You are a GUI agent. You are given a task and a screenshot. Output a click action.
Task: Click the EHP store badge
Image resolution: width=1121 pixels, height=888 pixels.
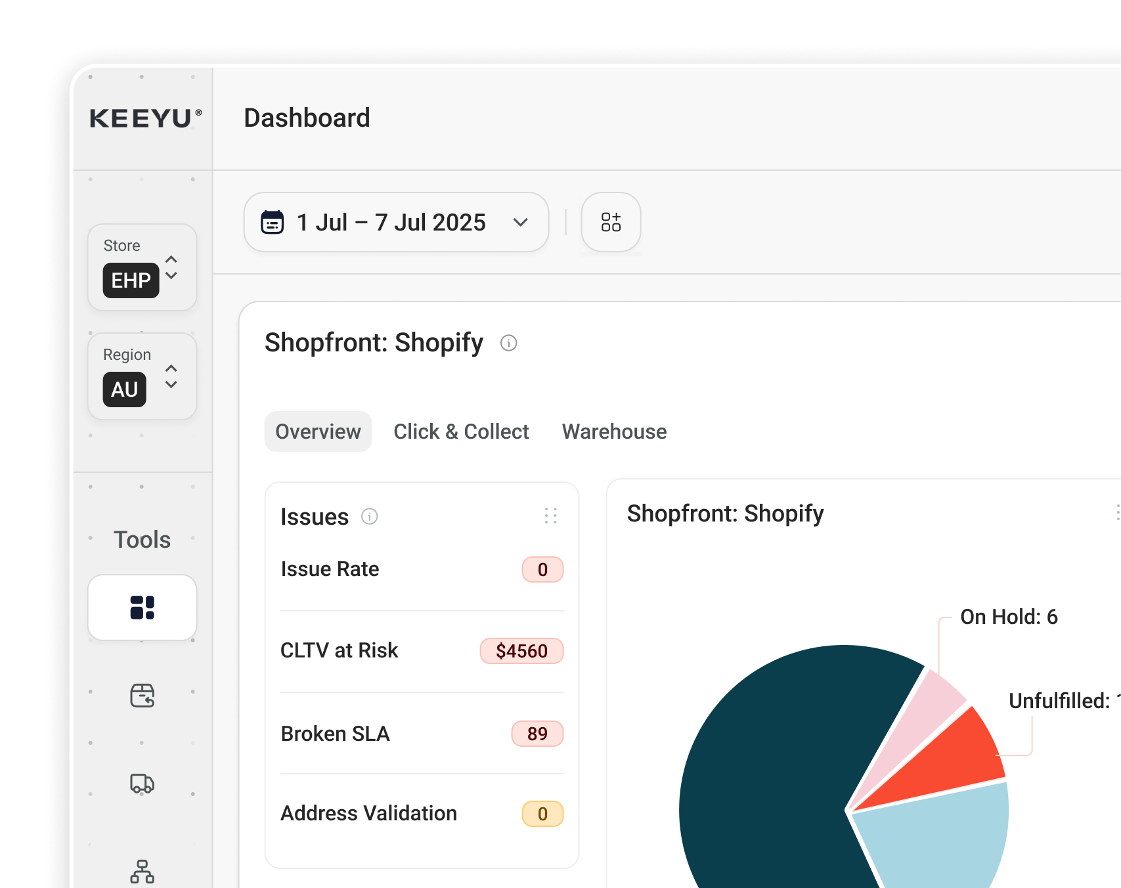(131, 280)
